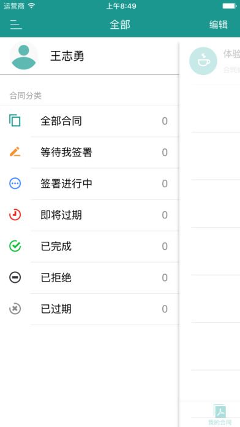Select the 全部合同 category row
The width and height of the screenshot is (240, 427).
coord(89,121)
